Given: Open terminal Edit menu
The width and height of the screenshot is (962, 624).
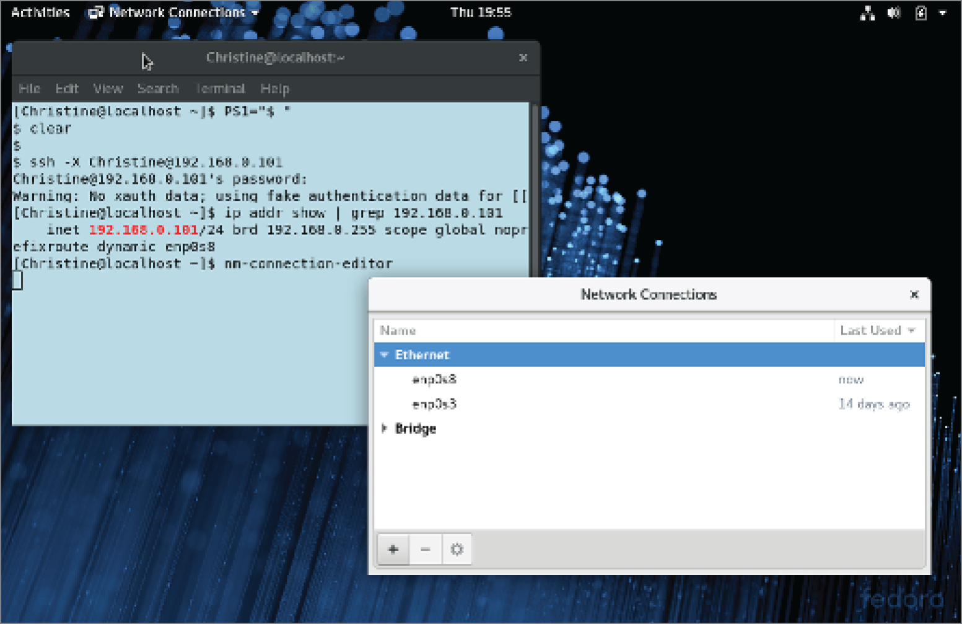Looking at the screenshot, I should click(x=67, y=89).
